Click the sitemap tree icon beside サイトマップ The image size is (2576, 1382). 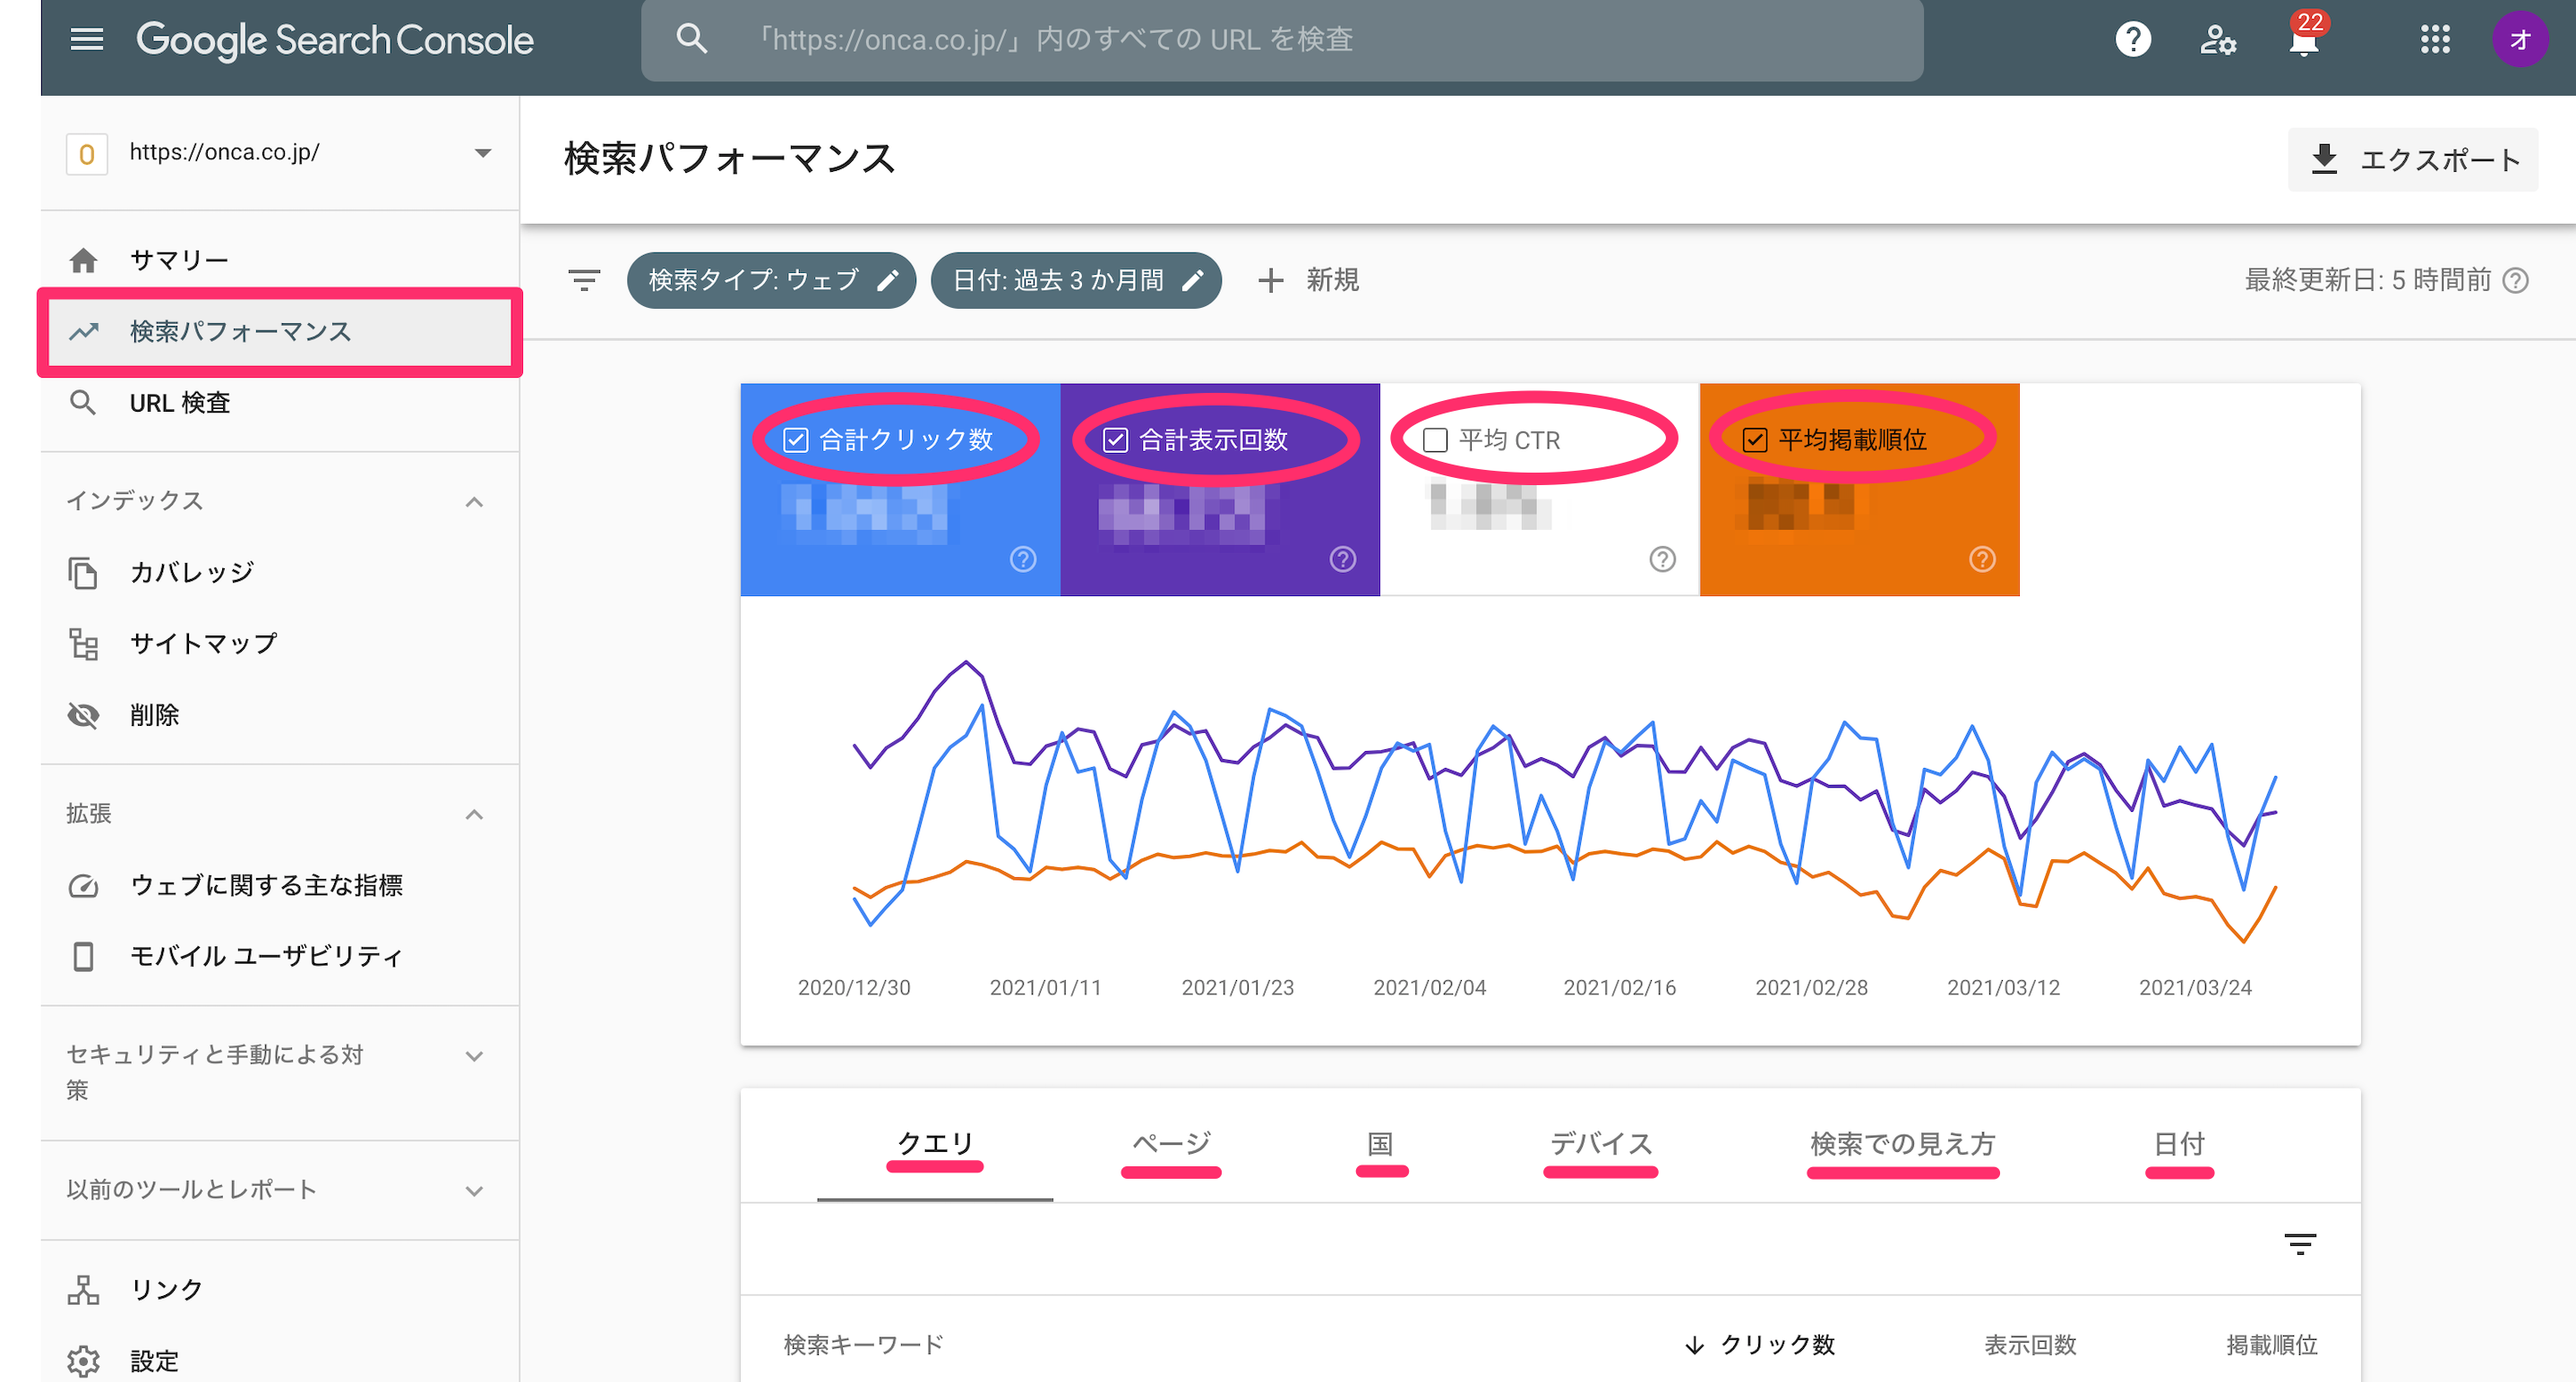(x=83, y=644)
